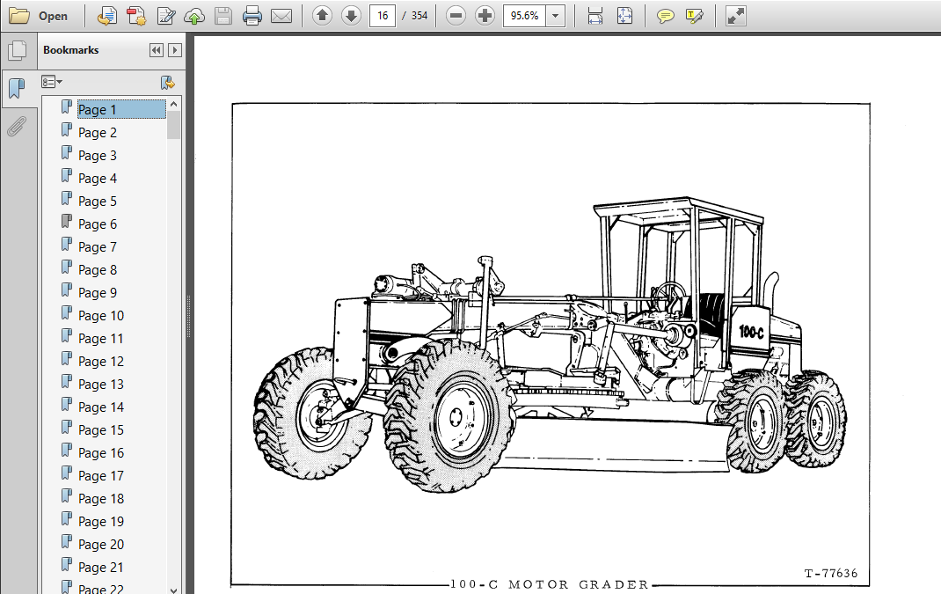Click the bookmarks list scroll-down arrow
This screenshot has width=941, height=594.
point(173,590)
